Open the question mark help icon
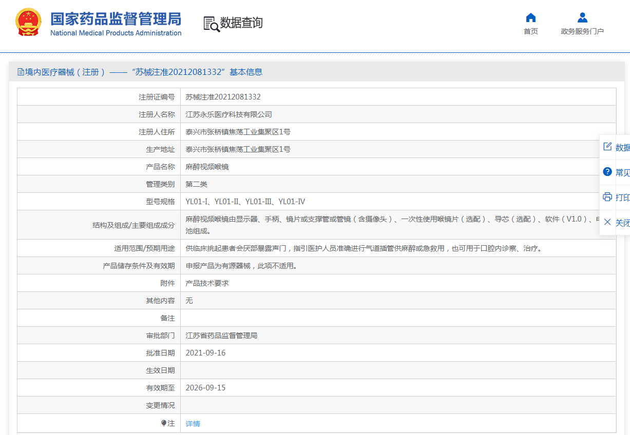 coord(607,172)
